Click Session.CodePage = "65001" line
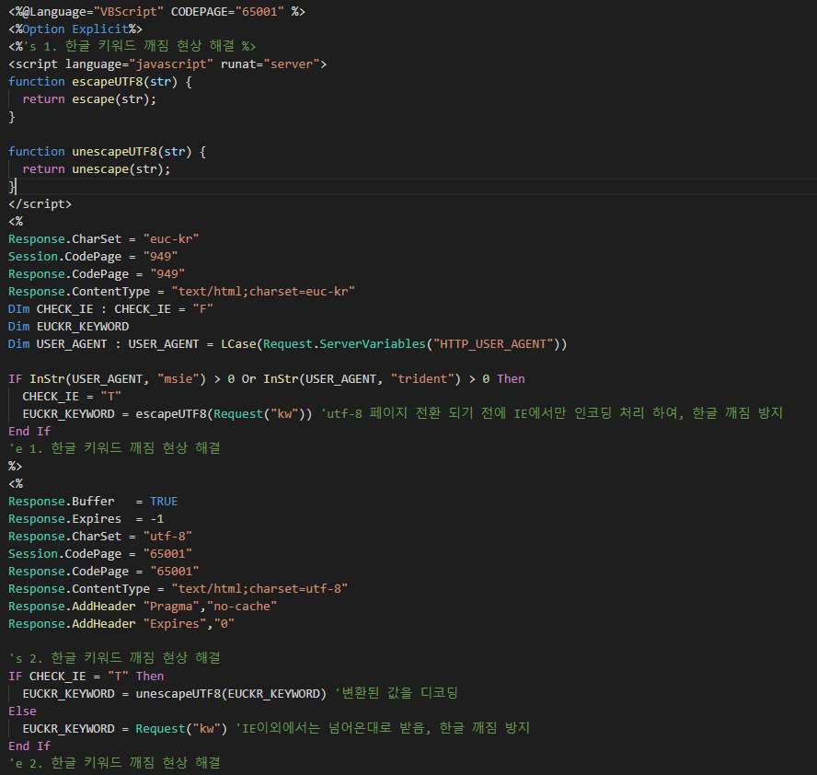 tap(100, 554)
